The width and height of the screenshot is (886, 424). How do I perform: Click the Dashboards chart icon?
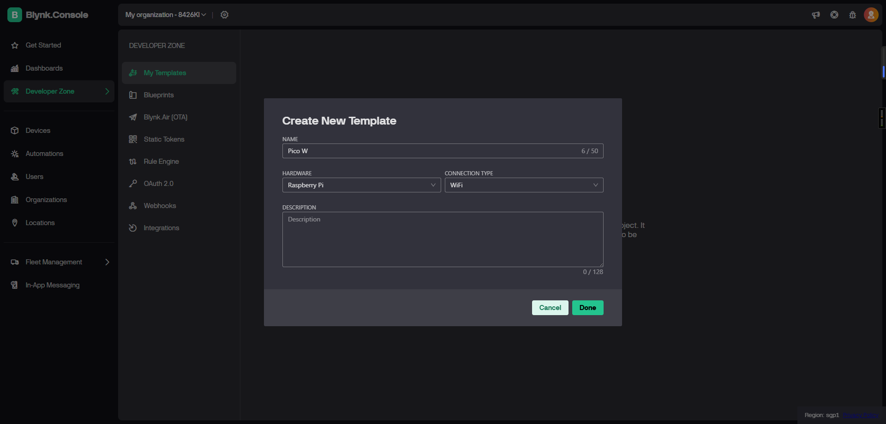(15, 68)
